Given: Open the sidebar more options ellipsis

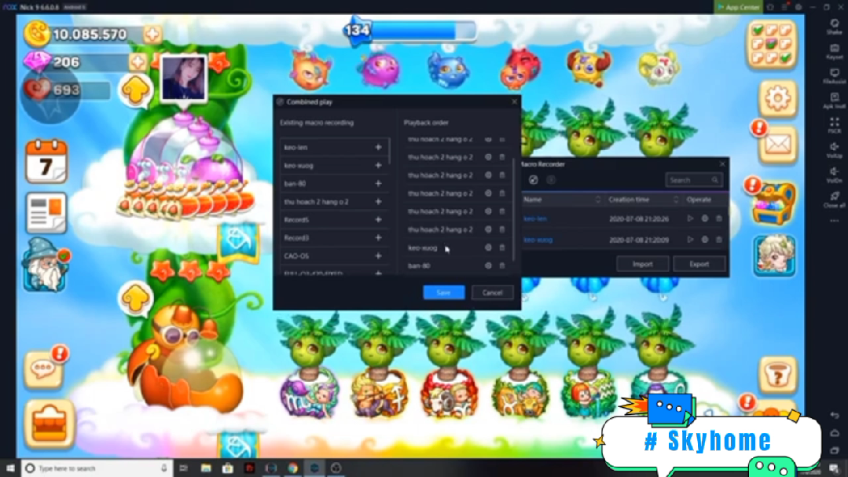Looking at the screenshot, I should click(x=834, y=221).
